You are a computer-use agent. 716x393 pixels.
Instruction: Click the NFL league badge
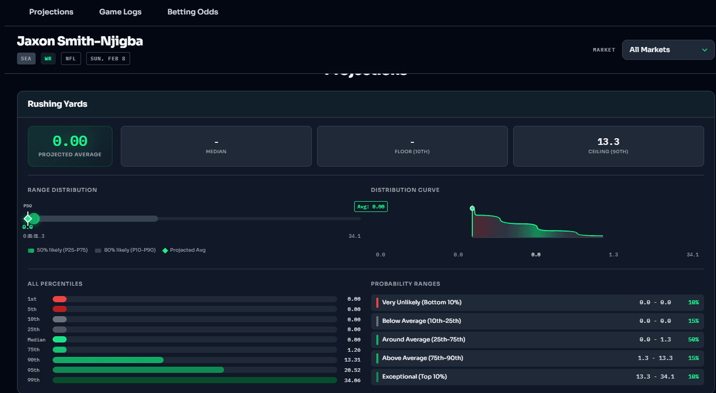(x=71, y=58)
